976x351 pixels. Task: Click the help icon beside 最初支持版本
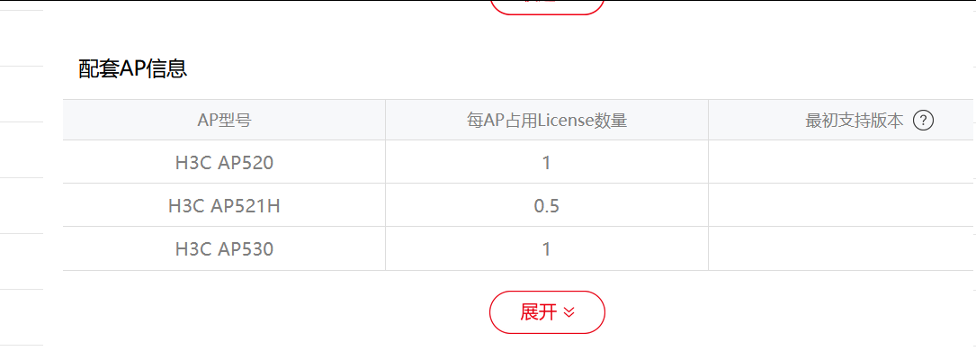click(923, 121)
